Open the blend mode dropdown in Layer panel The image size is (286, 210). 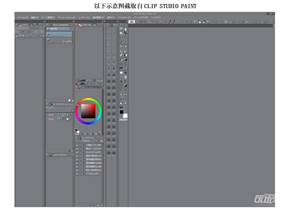(22, 28)
